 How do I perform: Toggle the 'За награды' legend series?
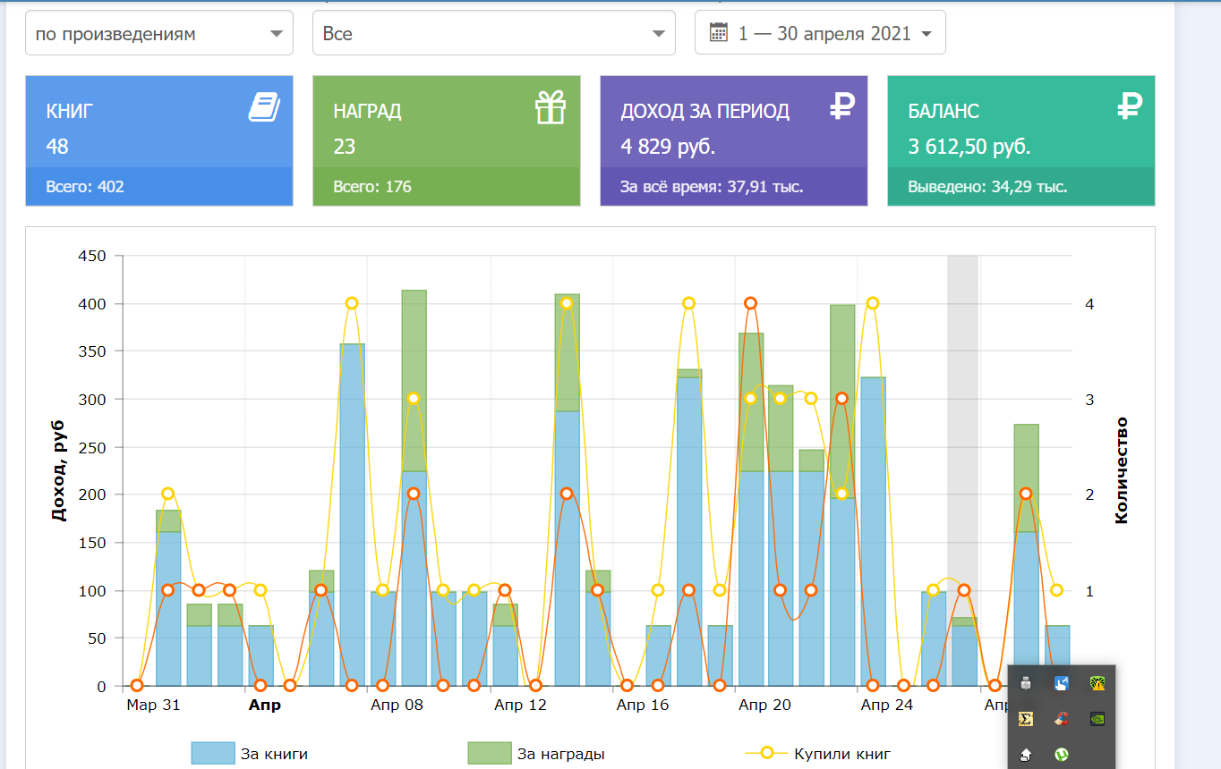pyautogui.click(x=560, y=754)
